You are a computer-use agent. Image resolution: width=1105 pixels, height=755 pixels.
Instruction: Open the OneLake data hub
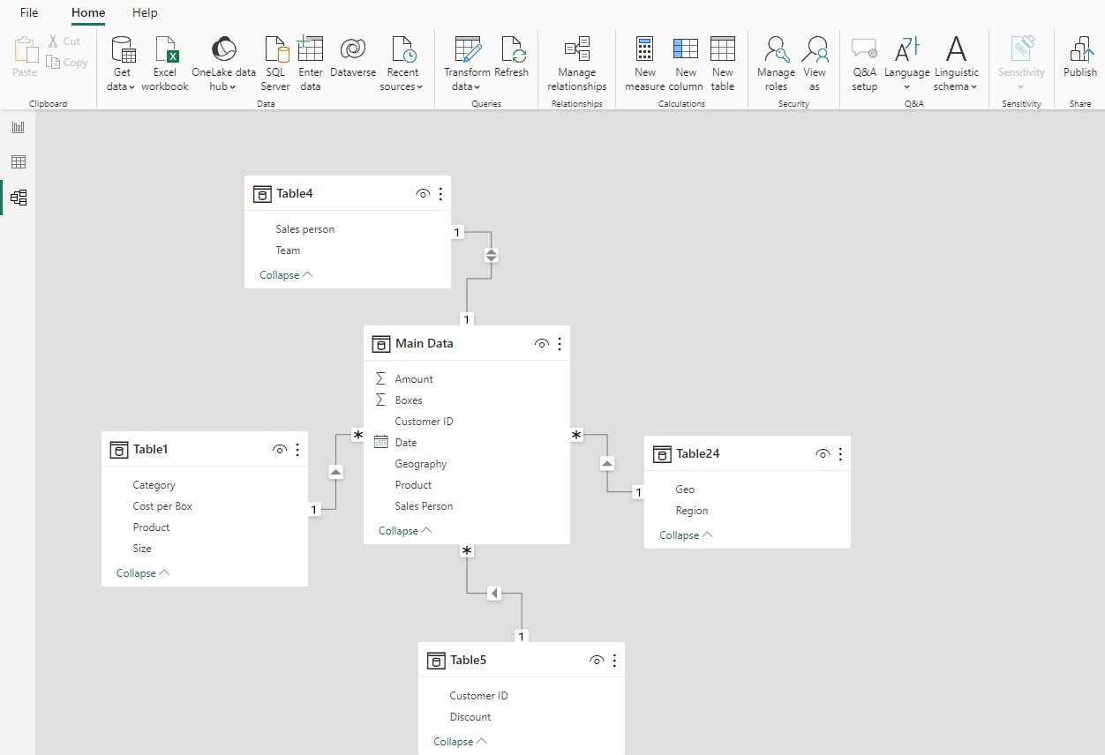[223, 64]
